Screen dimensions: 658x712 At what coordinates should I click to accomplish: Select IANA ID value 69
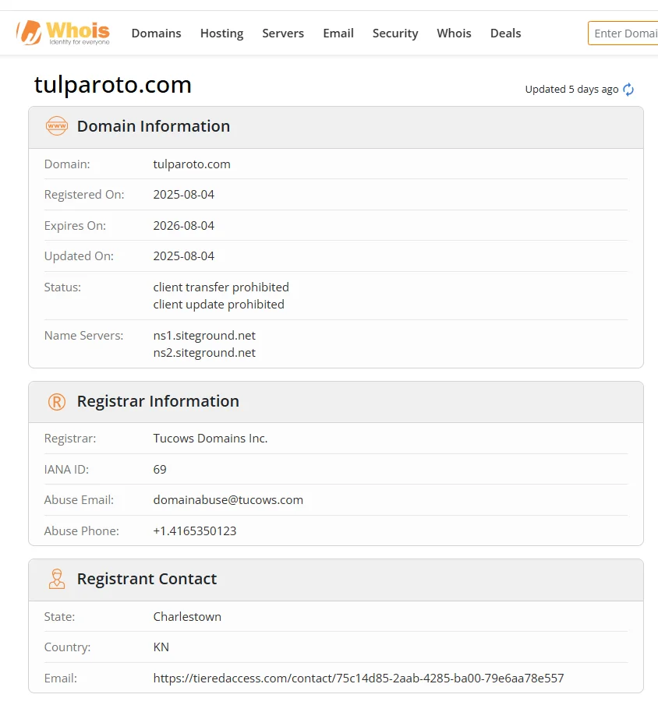[x=160, y=469]
